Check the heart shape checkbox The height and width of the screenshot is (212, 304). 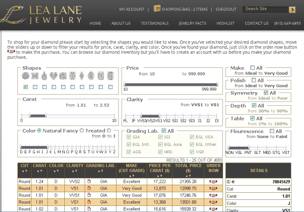point(54,87)
